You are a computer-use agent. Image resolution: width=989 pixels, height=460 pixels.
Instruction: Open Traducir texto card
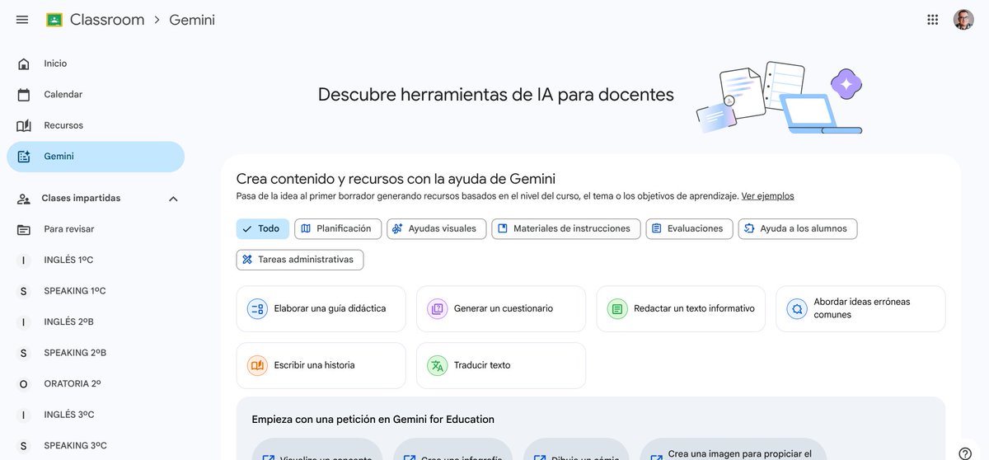(x=501, y=365)
